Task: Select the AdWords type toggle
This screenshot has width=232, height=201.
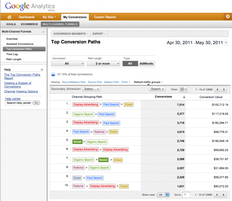Action: click(x=146, y=64)
